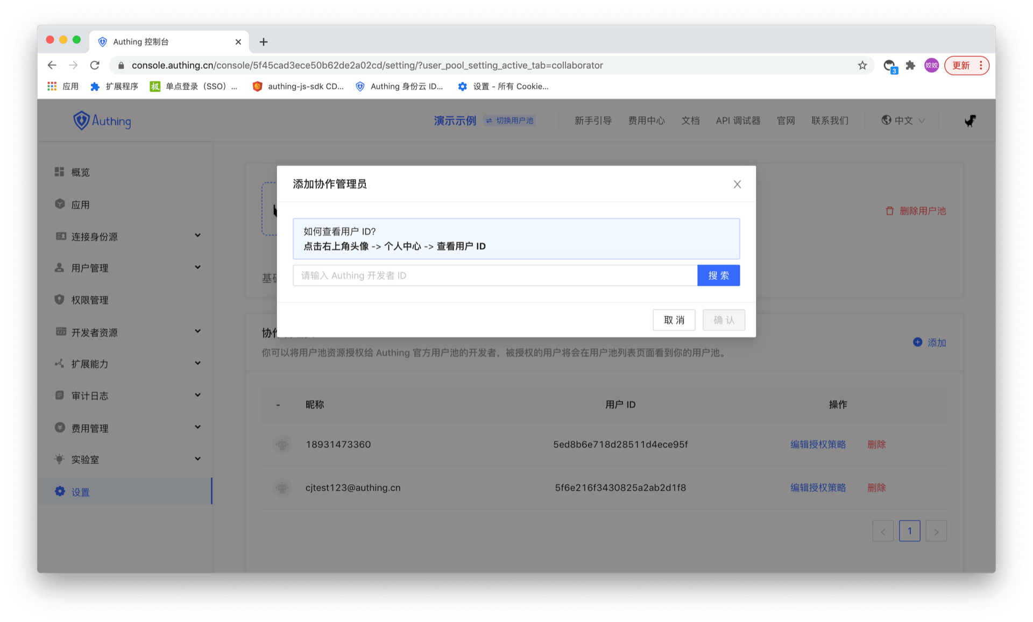The image size is (1033, 622).
Task: Open 费用中心 in top navigation
Action: click(x=646, y=121)
